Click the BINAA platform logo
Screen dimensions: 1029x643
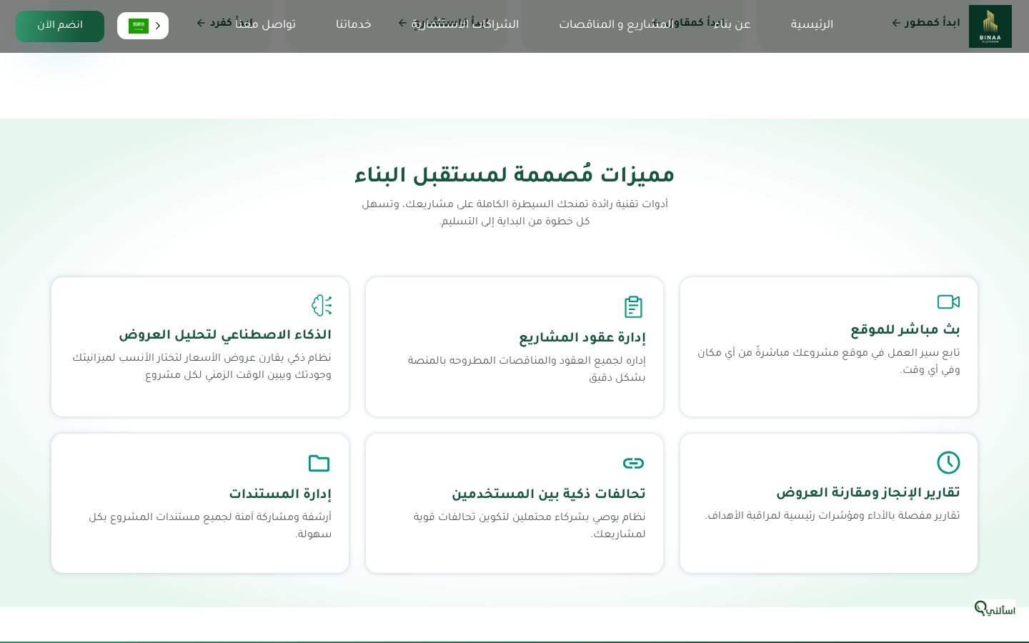pyautogui.click(x=990, y=26)
